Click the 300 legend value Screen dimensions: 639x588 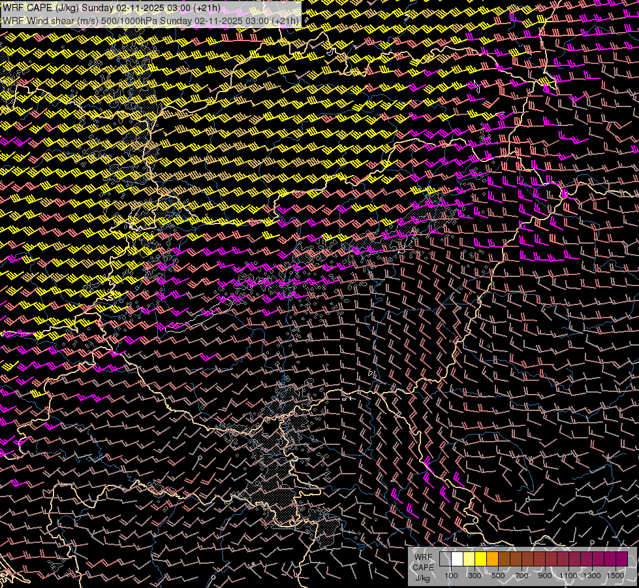click(x=475, y=576)
